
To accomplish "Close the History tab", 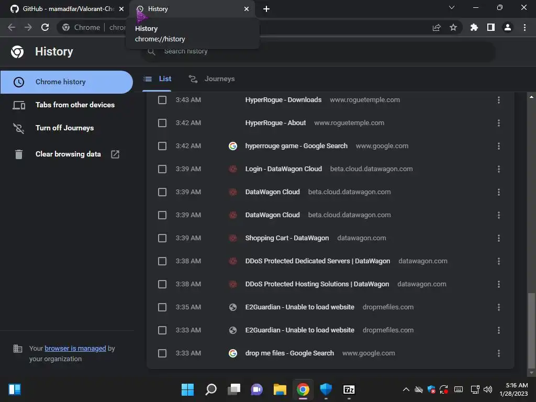I will pyautogui.click(x=247, y=9).
